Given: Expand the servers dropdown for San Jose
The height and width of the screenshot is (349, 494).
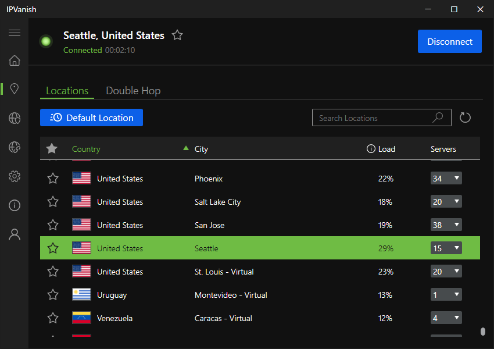Looking at the screenshot, I should click(446, 225).
